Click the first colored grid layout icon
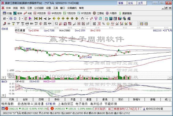 click(142, 24)
